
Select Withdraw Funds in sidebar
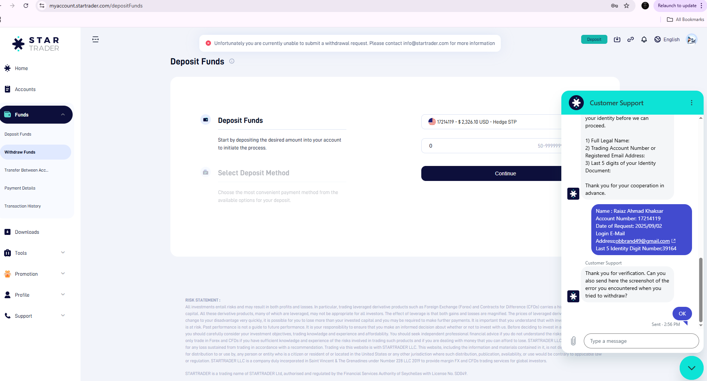coord(20,152)
